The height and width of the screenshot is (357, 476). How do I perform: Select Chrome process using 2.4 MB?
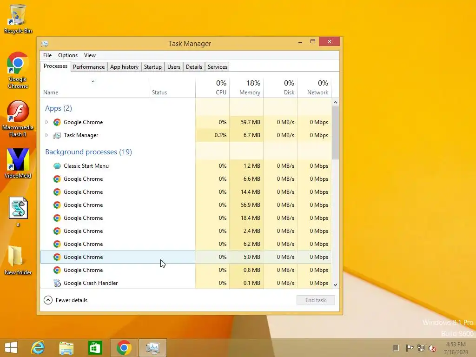[x=186, y=231]
